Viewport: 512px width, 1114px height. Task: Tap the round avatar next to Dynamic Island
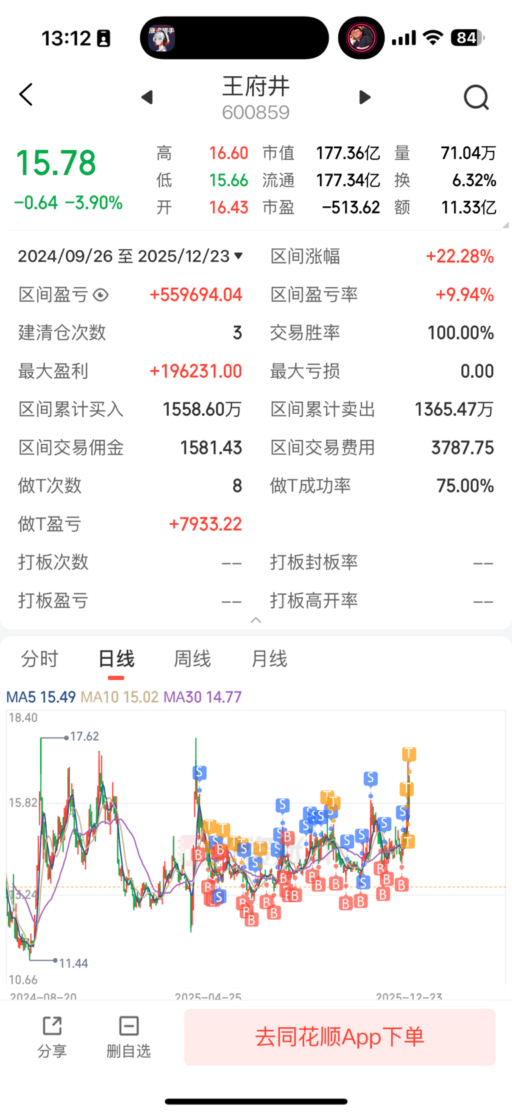[361, 38]
